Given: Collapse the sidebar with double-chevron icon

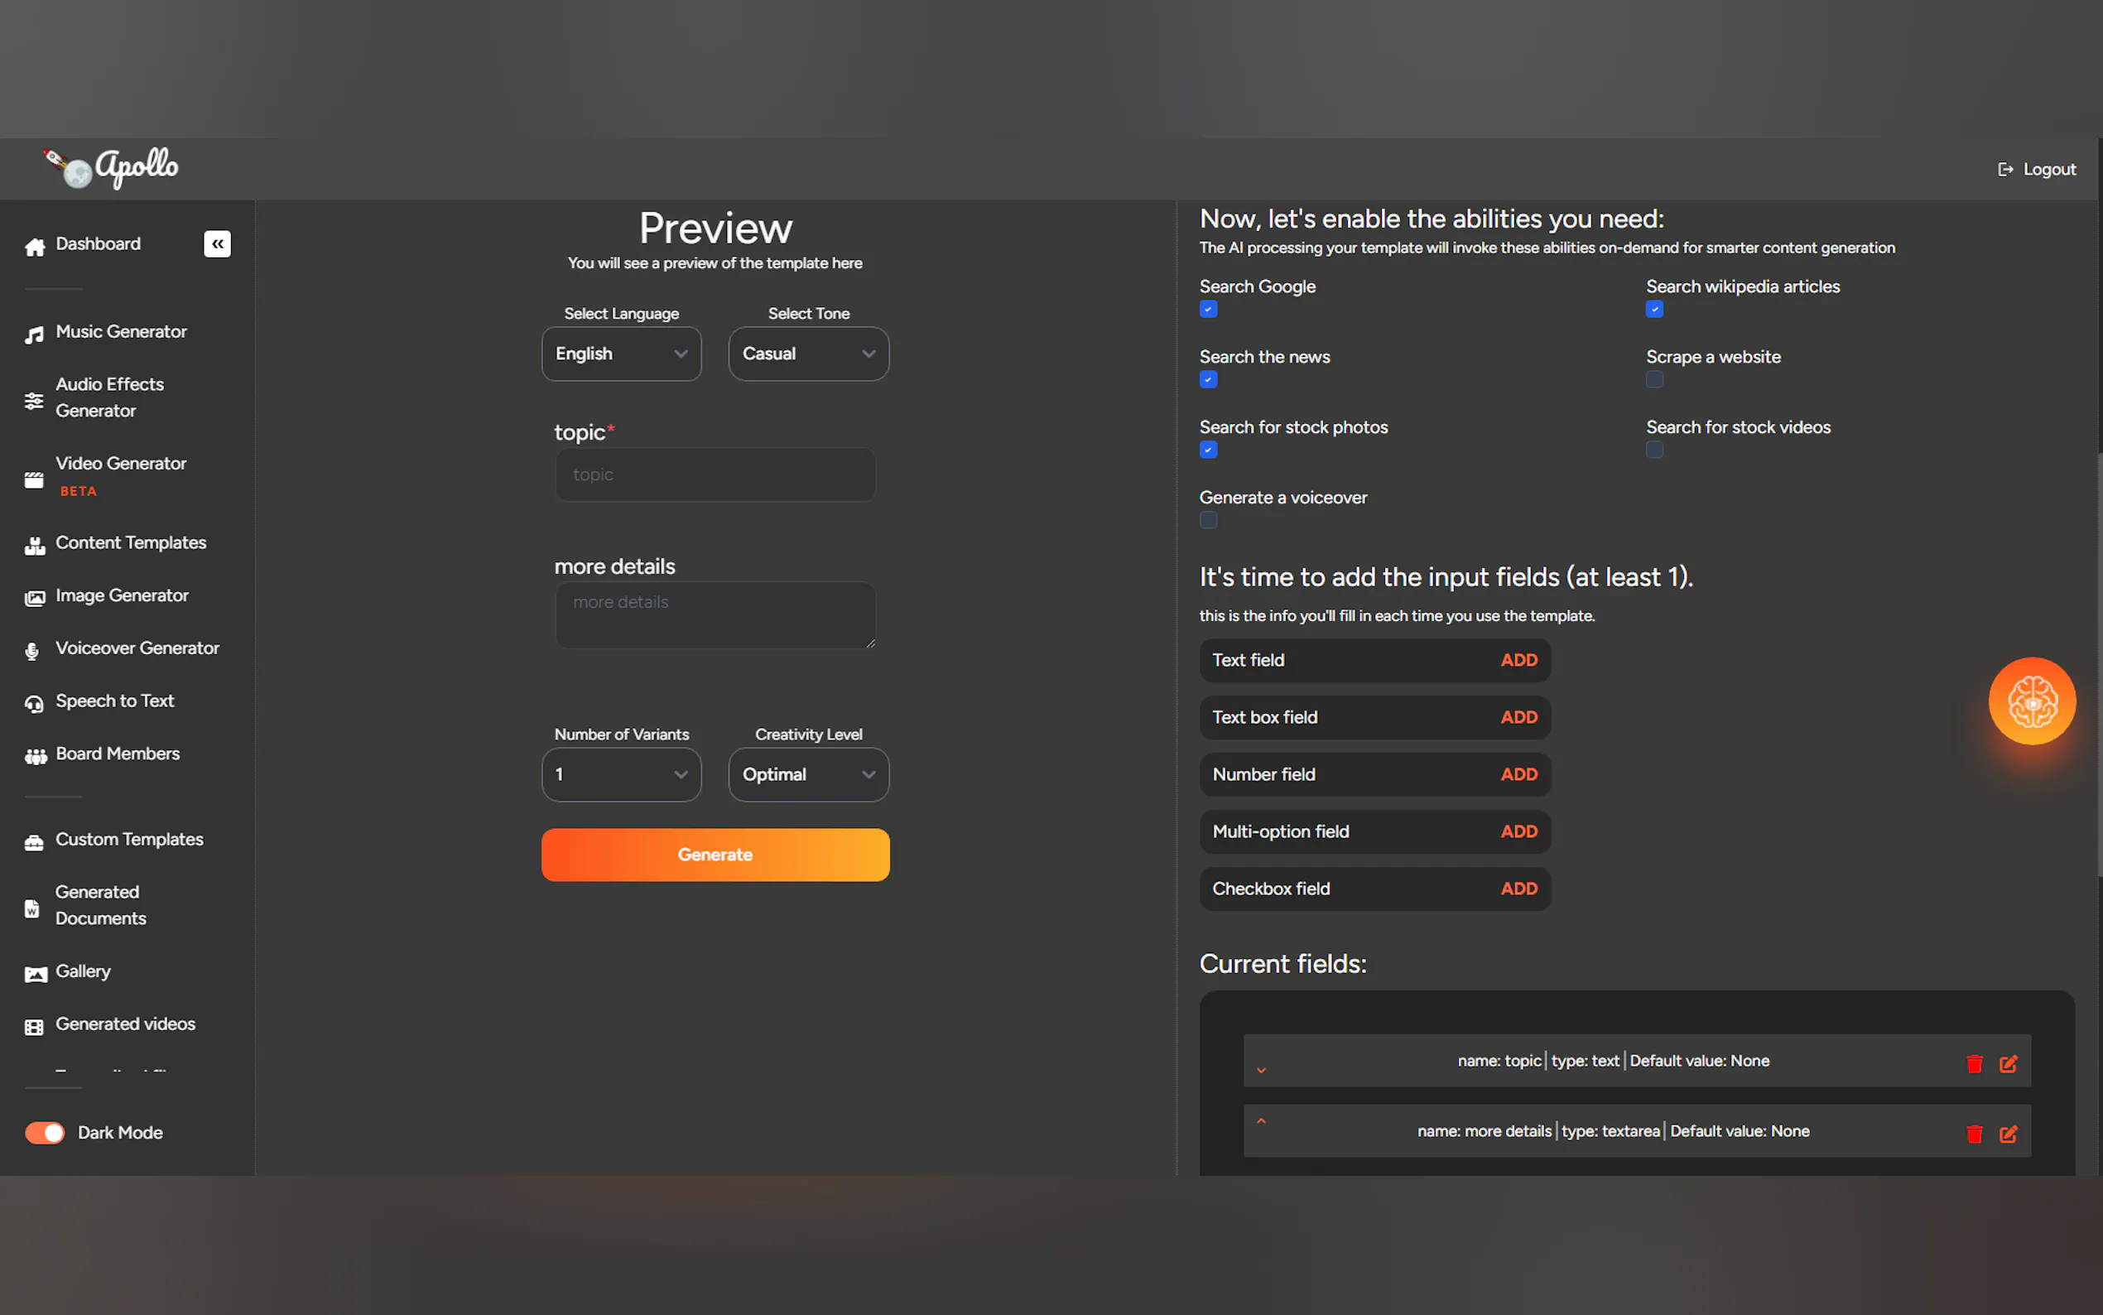Looking at the screenshot, I should tap(216, 243).
